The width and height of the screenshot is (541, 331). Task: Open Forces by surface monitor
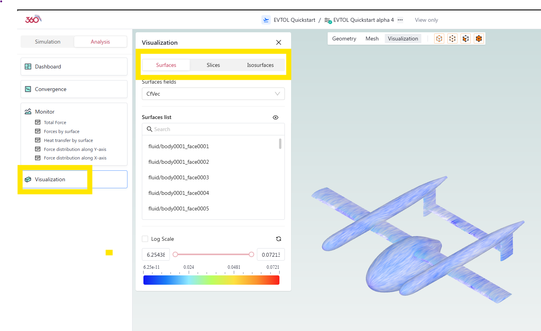(x=61, y=131)
